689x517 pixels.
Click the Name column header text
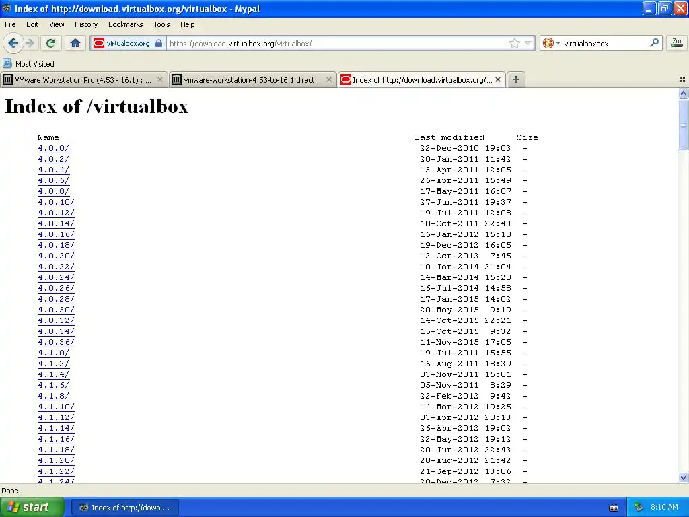pyautogui.click(x=48, y=137)
